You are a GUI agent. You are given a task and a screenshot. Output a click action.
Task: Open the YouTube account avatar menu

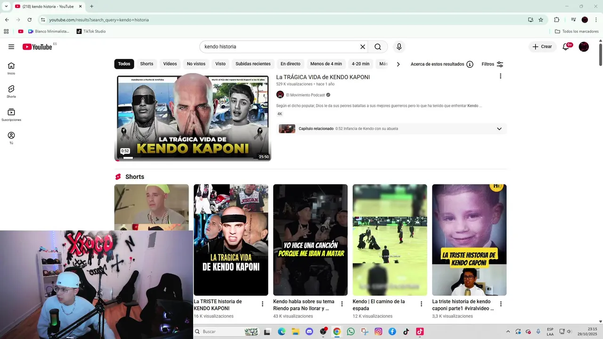click(584, 47)
